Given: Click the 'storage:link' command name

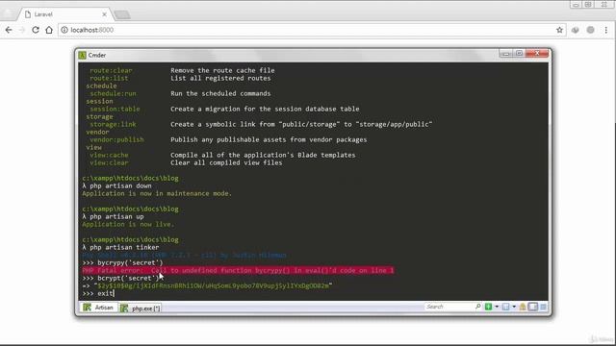Looking at the screenshot, I should tap(113, 124).
